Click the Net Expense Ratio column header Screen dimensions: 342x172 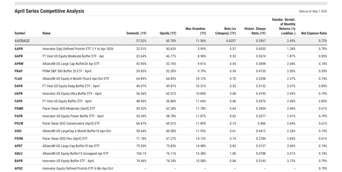314,33
